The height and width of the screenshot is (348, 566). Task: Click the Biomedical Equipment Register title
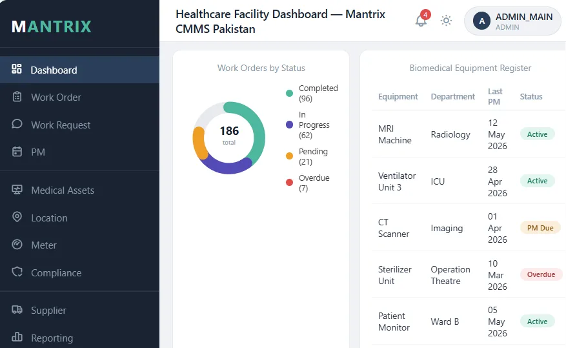pyautogui.click(x=470, y=68)
